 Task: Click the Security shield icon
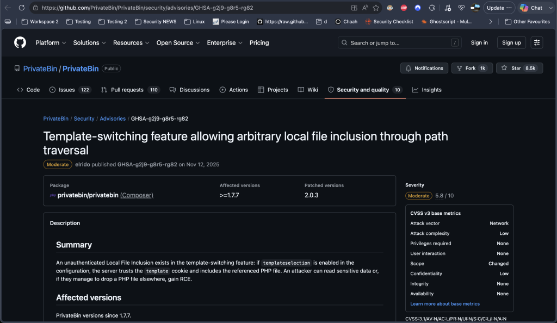[x=331, y=90]
